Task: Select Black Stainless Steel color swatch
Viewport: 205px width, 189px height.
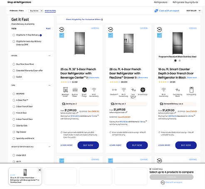Action: (175, 60)
